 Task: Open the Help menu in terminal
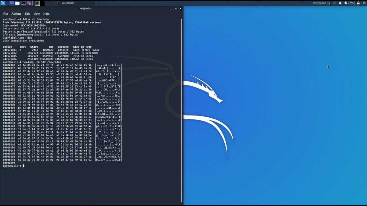[x=46, y=14]
